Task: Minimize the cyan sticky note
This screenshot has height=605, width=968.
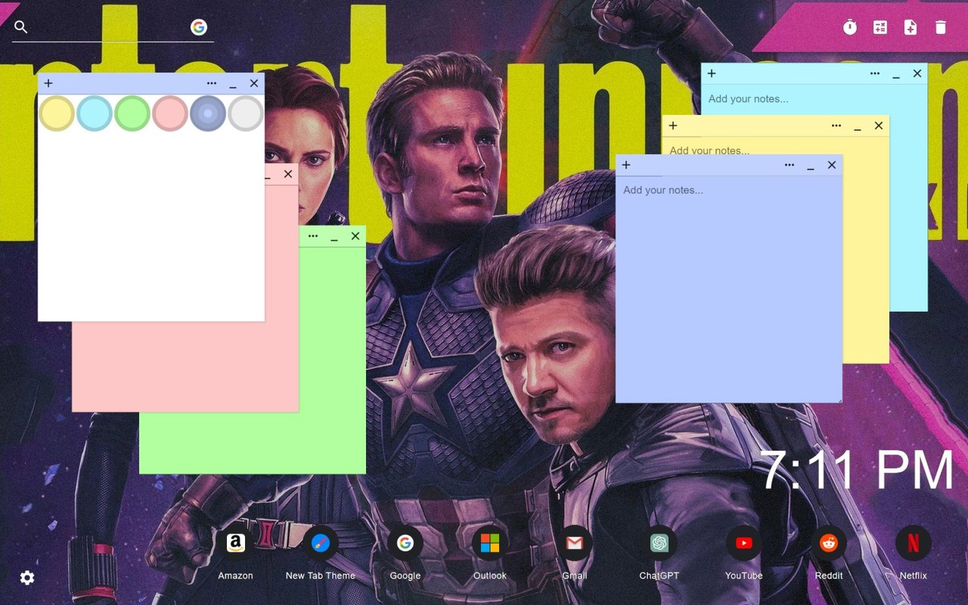Action: tap(896, 75)
